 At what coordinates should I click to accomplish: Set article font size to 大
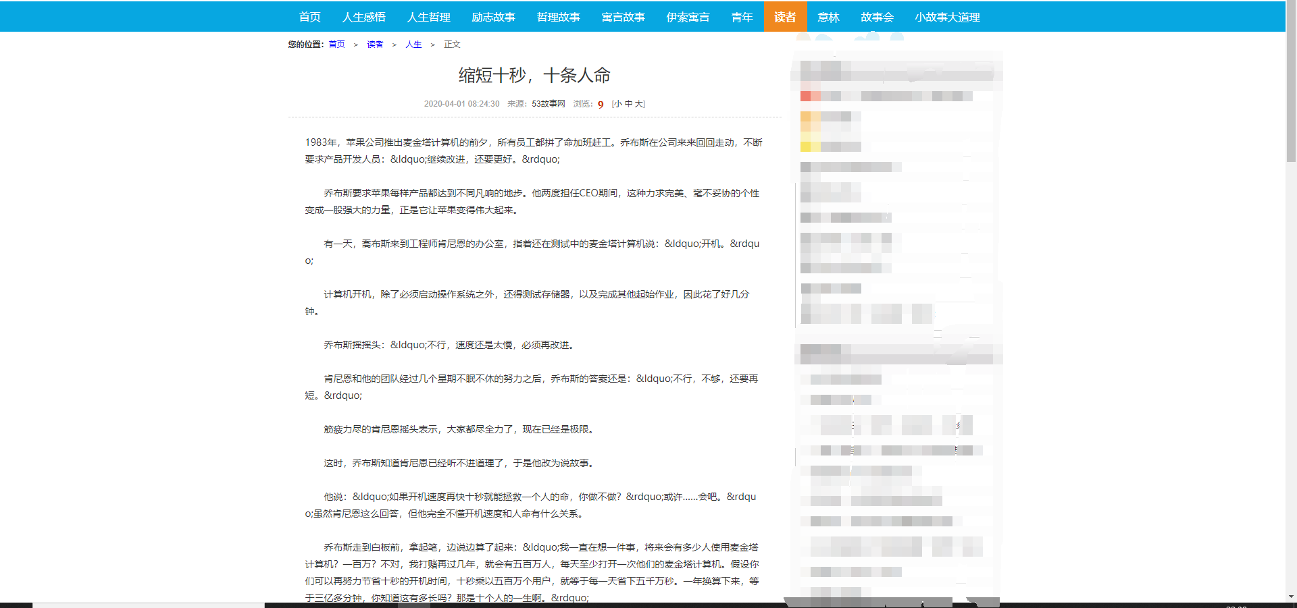point(639,104)
